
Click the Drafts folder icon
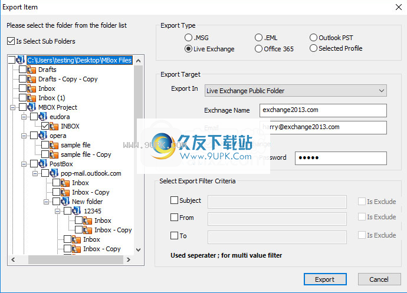tap(32, 70)
